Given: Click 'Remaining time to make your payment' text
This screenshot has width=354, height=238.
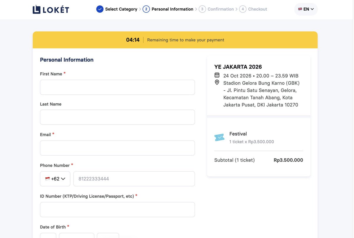Looking at the screenshot, I should 186,40.
